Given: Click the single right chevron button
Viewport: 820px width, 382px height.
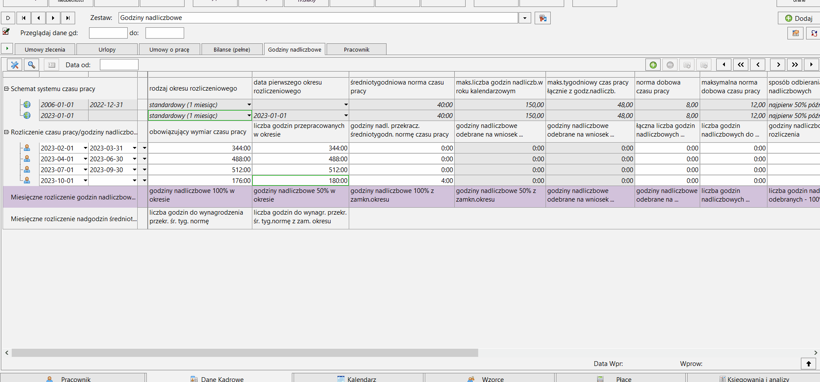Looking at the screenshot, I should pyautogui.click(x=778, y=65).
